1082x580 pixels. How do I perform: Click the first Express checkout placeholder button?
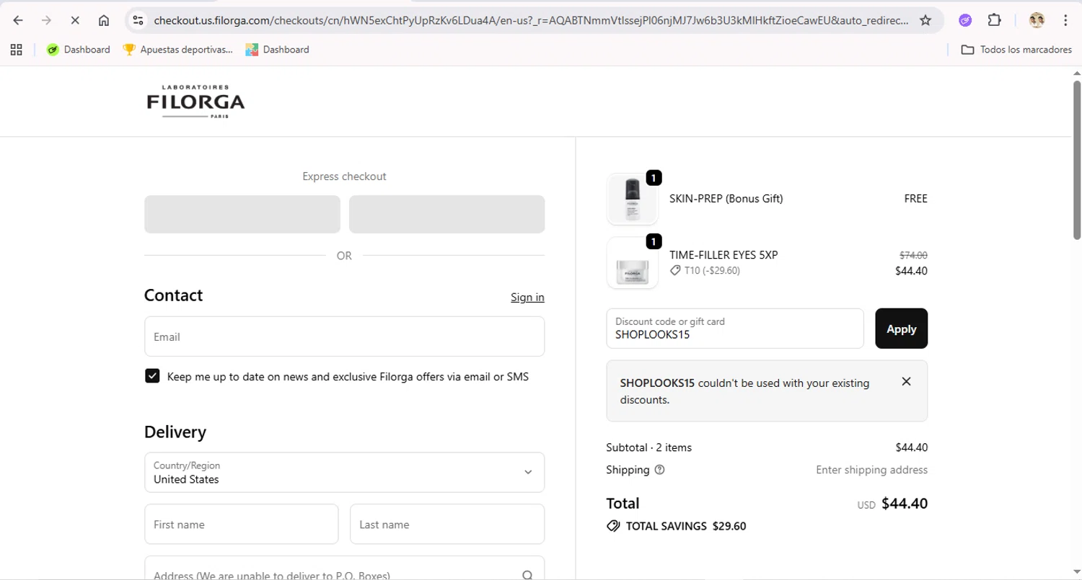click(242, 214)
